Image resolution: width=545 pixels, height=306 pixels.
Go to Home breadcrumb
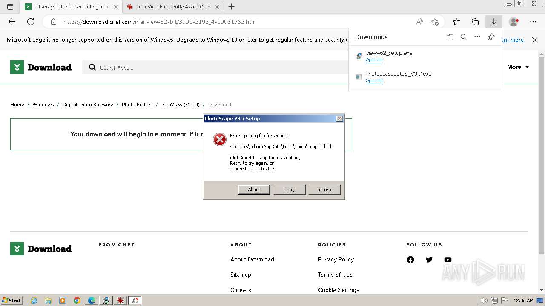[x=17, y=105]
